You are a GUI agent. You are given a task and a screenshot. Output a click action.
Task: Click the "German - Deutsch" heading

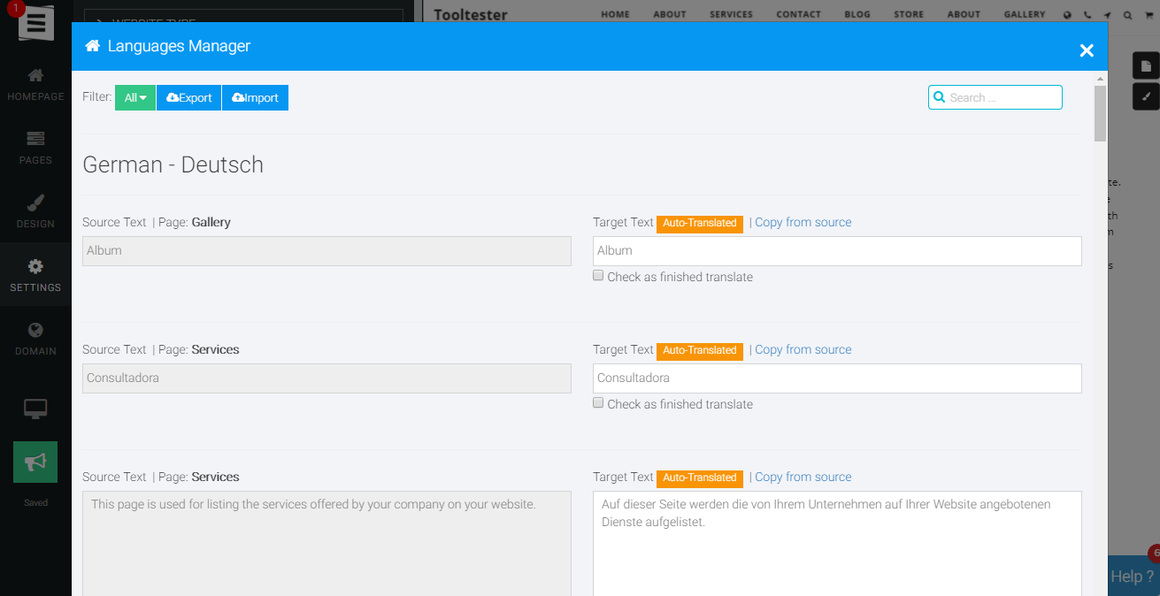coord(173,164)
